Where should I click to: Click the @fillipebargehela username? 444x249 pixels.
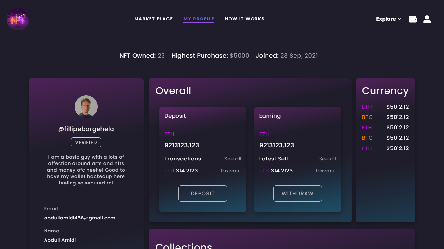[x=86, y=129]
